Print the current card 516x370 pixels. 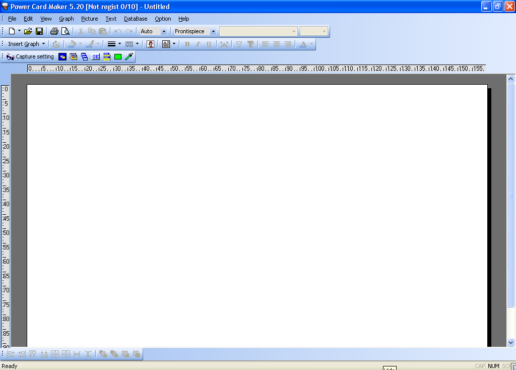pyautogui.click(x=54, y=31)
